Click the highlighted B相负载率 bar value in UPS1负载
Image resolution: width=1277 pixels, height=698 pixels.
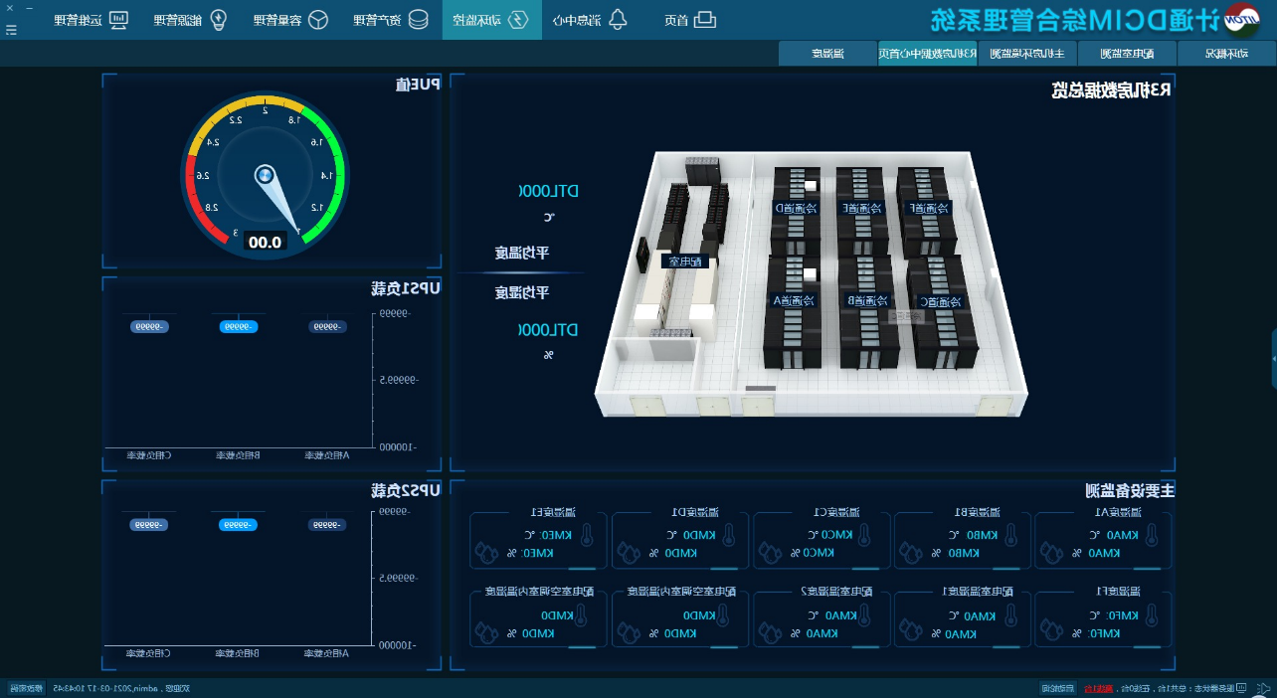tap(238, 326)
